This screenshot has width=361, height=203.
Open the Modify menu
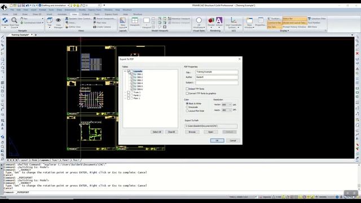pyautogui.click(x=82, y=10)
